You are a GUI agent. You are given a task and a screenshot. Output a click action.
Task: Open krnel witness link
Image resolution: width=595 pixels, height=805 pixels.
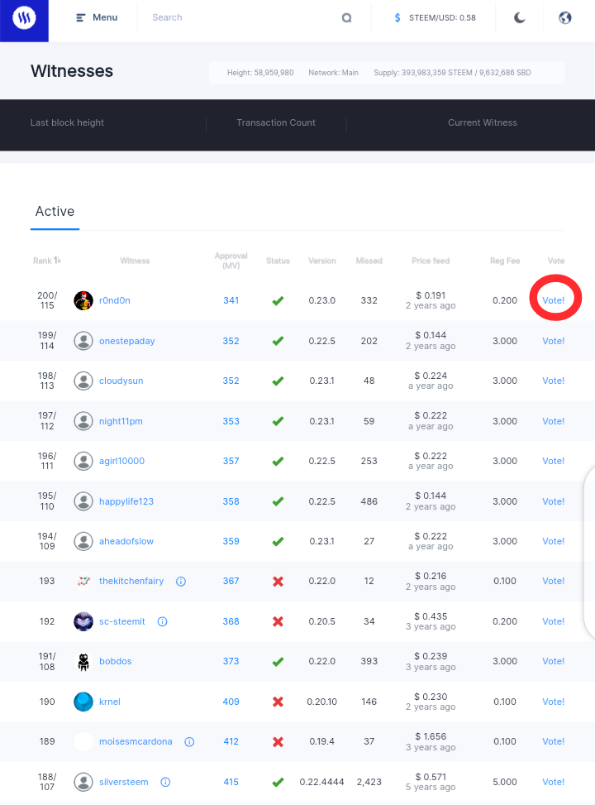tap(110, 702)
